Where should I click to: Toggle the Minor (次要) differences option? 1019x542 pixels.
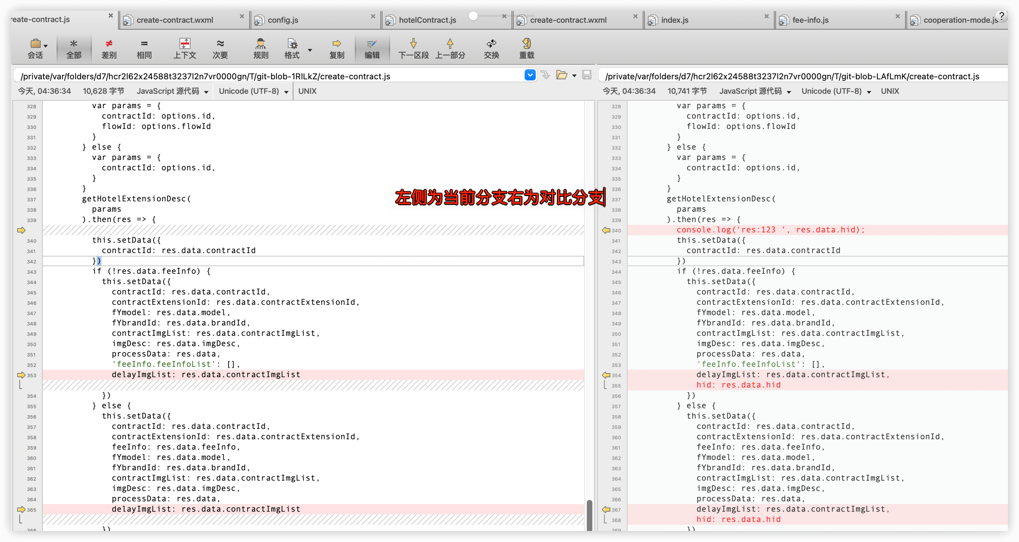pyautogui.click(x=220, y=49)
